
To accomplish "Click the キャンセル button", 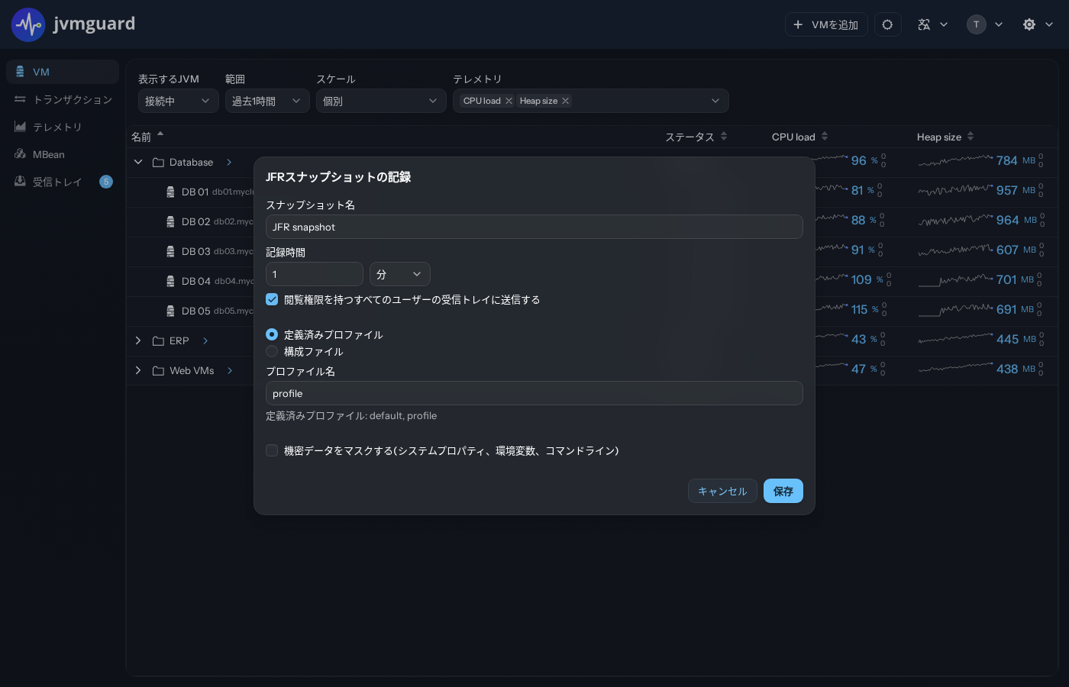I will tap(722, 491).
